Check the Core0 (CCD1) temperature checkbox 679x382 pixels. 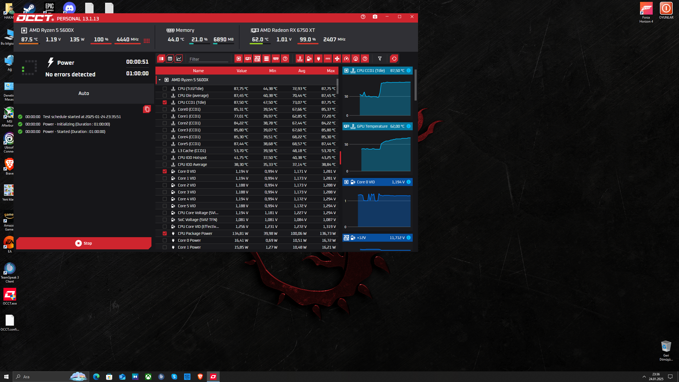165,109
